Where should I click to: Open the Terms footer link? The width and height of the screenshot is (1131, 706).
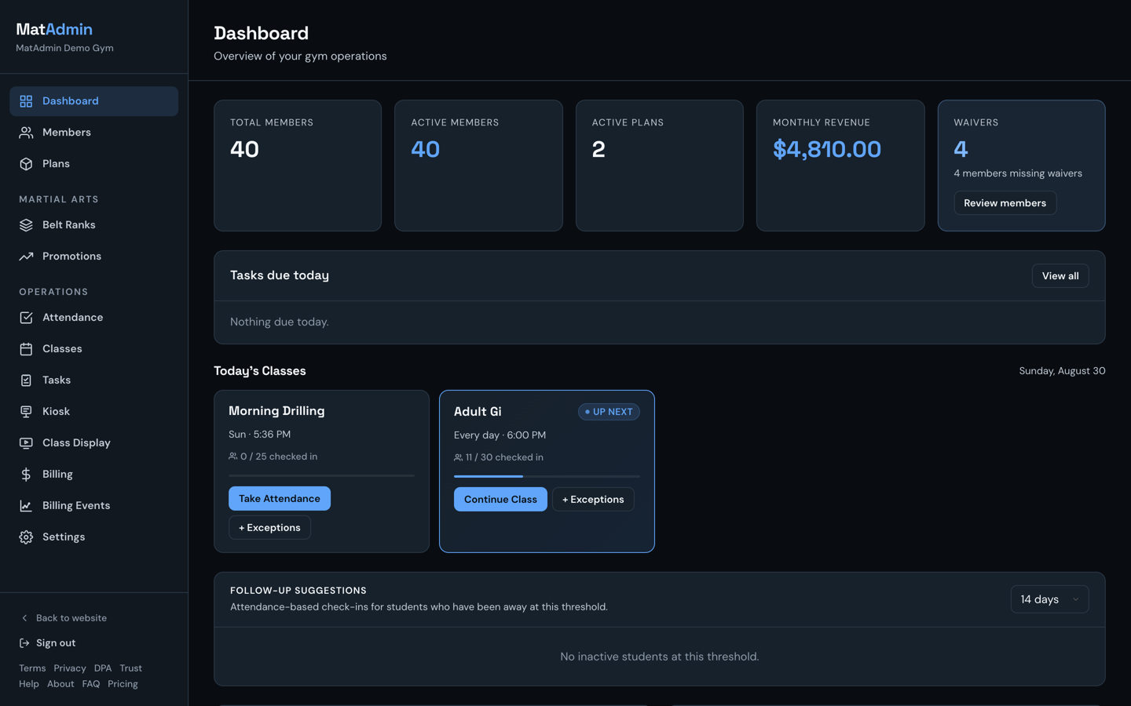(32, 668)
